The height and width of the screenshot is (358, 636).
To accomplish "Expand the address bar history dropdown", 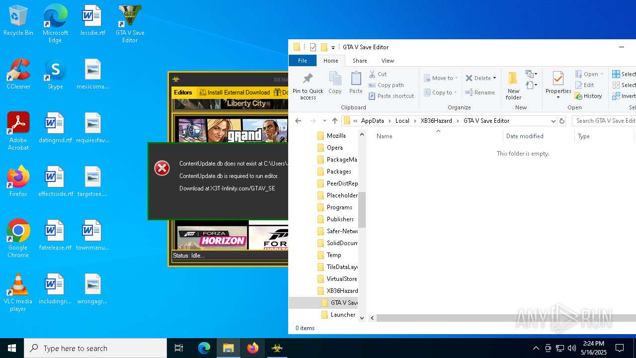I will pos(553,121).
